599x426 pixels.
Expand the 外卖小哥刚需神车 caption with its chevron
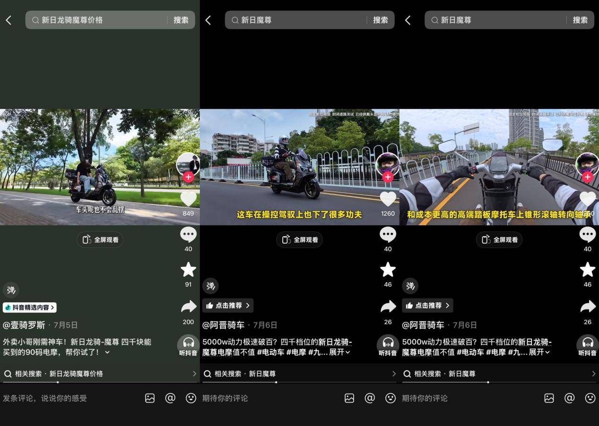click(x=107, y=352)
